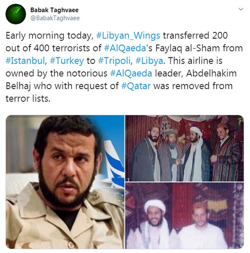250x253 pixels.
Task: Select the #Tripoli hashtag
Action: click(114, 61)
